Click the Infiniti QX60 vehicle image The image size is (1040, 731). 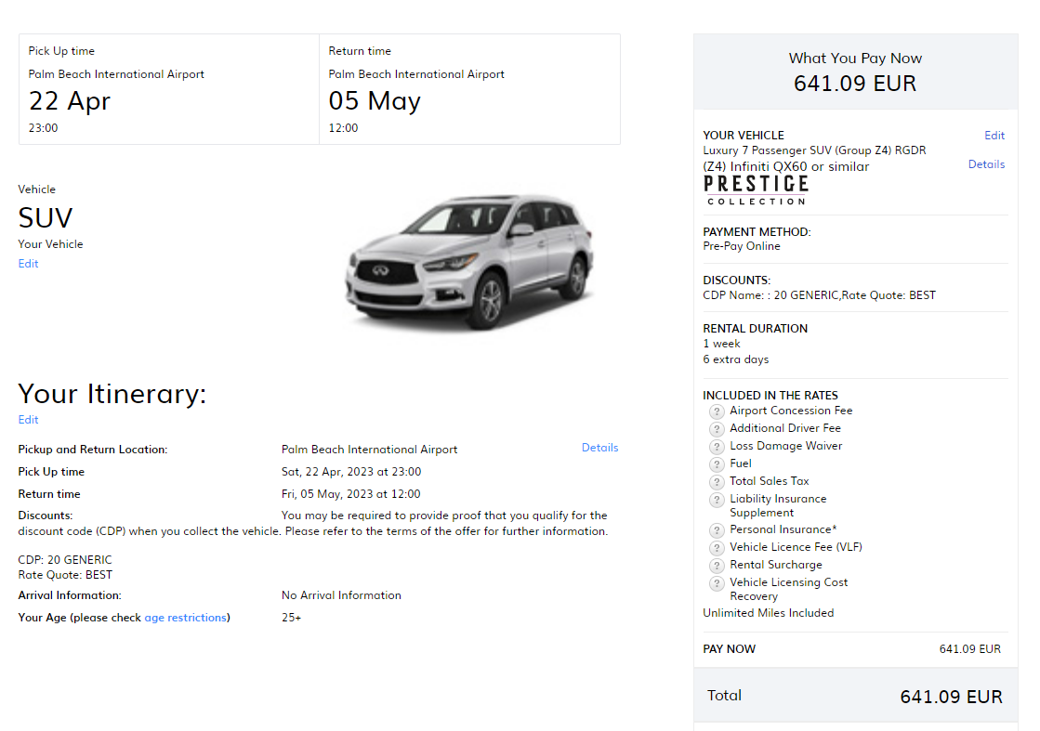coord(469,263)
